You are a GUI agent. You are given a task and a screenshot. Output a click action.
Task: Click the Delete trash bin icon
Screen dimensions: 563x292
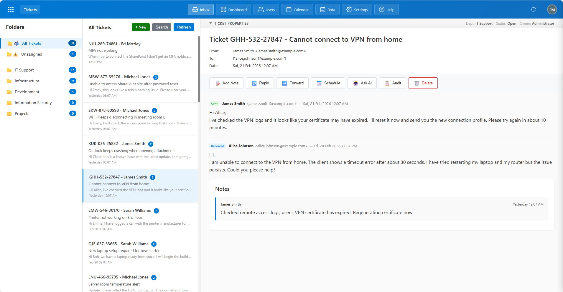417,83
